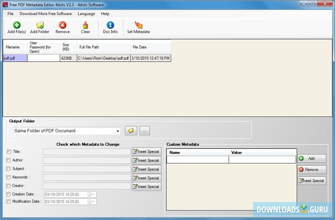Open the File menu
Screen dimensions: 335x220
10,14
